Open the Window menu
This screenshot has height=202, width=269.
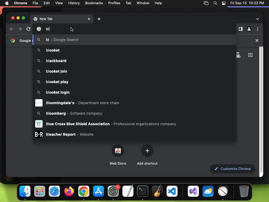(x=143, y=3)
